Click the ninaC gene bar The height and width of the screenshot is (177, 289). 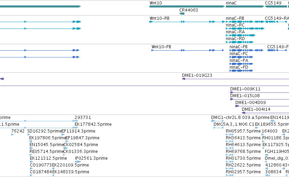coord(245,6)
